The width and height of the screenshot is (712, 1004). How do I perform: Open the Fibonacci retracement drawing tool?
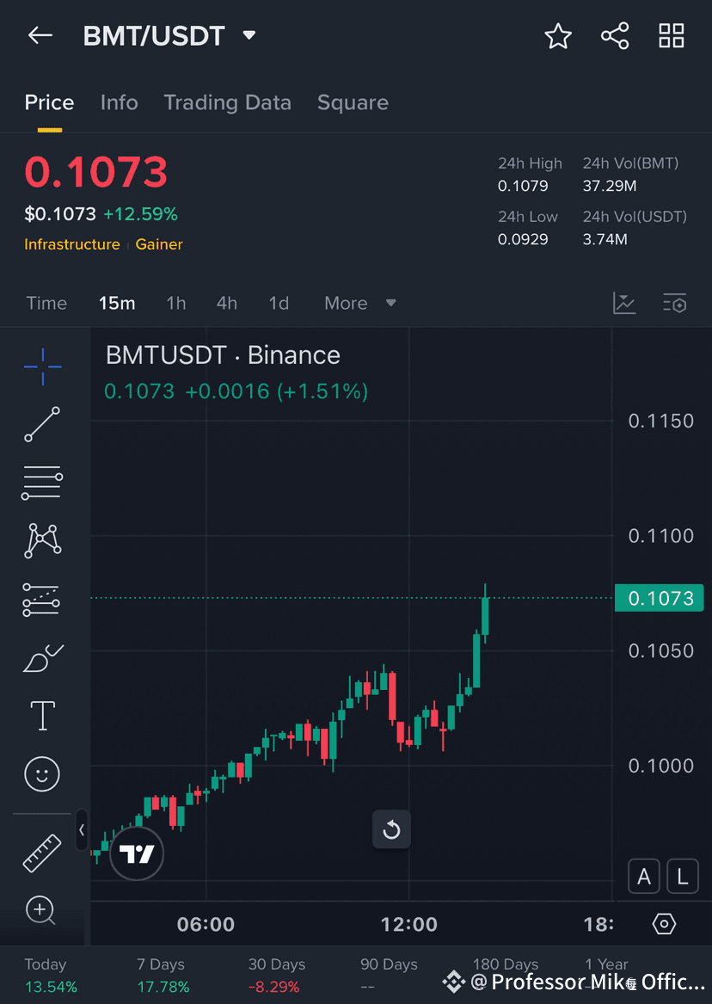[41, 483]
